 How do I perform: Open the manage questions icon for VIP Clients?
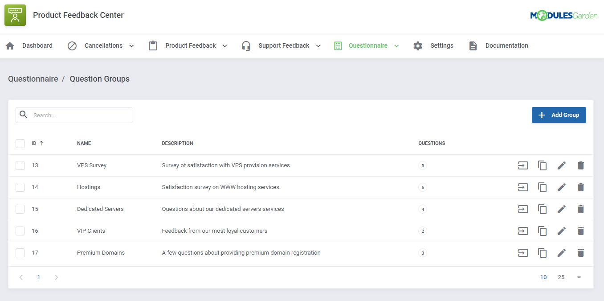pyautogui.click(x=523, y=231)
